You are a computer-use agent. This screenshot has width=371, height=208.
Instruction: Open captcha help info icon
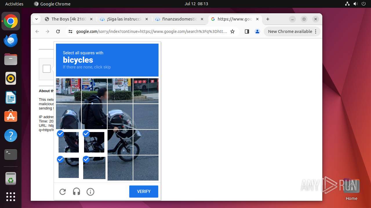90,192
